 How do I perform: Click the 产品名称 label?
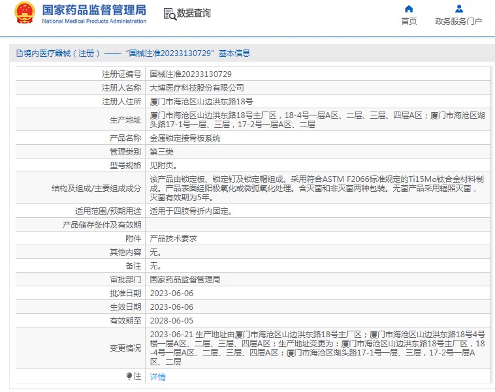pos(125,138)
